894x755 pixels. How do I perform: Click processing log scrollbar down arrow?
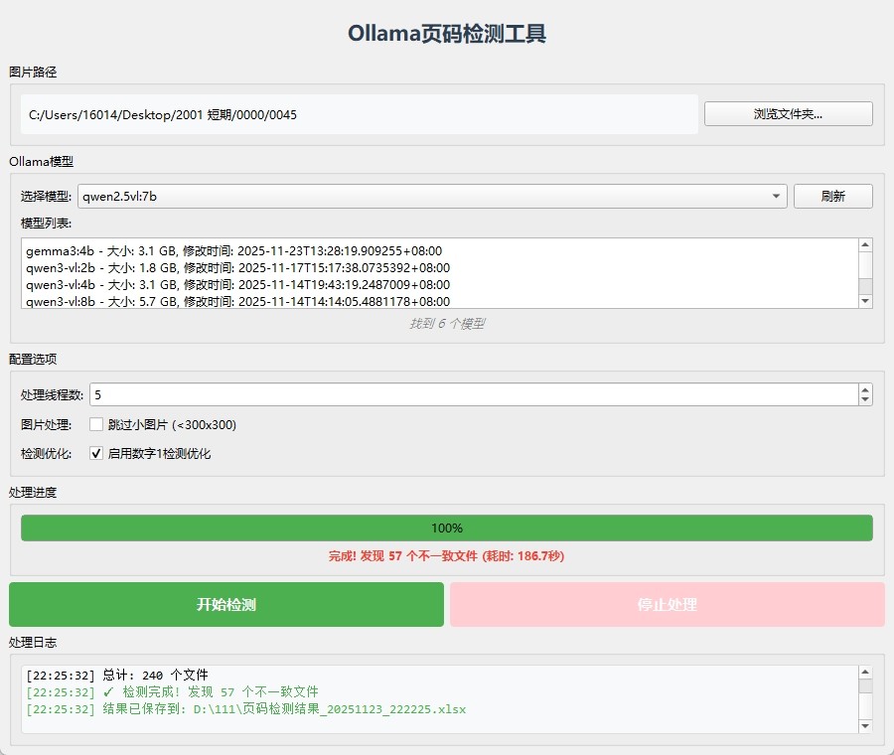(x=865, y=726)
